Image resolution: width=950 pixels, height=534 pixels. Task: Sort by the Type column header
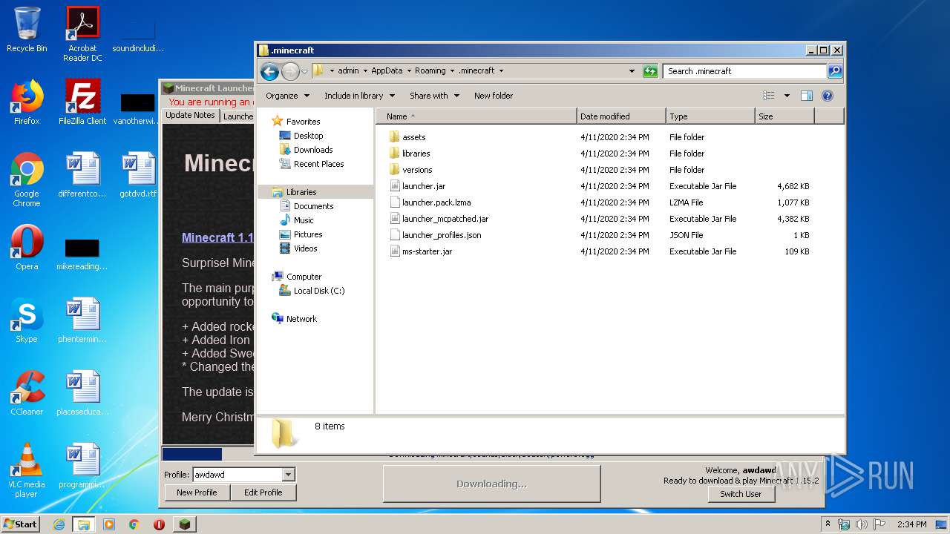tap(710, 116)
